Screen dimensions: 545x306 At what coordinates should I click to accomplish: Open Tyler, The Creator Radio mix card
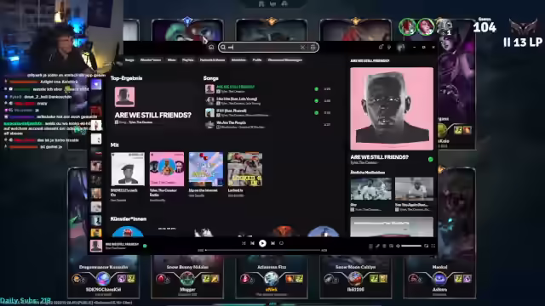[167, 176]
